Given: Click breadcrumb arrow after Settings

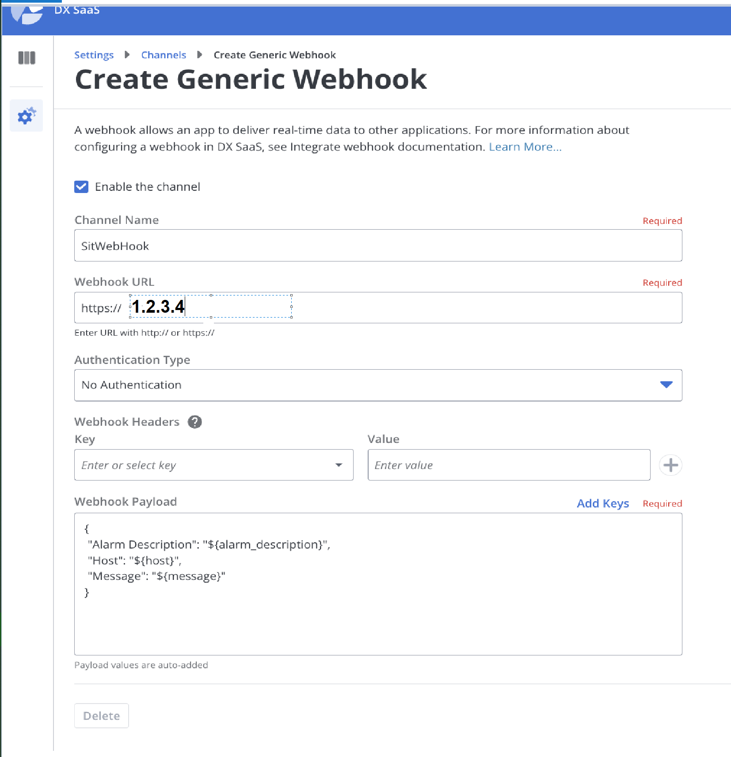Looking at the screenshot, I should pyautogui.click(x=127, y=55).
